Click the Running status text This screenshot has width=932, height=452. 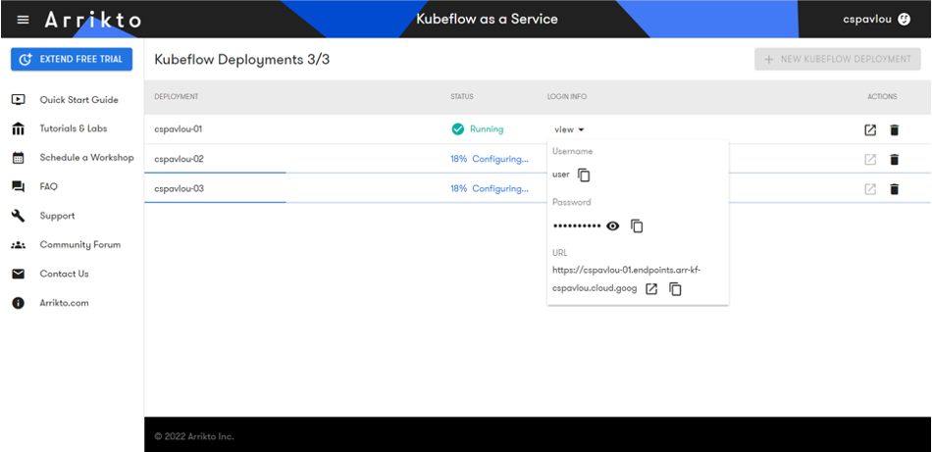click(x=487, y=128)
